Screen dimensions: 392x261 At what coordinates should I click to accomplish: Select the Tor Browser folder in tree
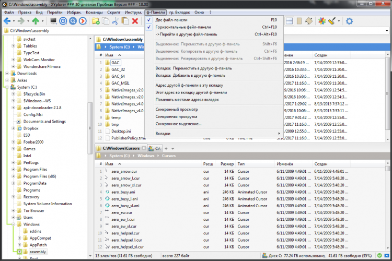click(34, 210)
